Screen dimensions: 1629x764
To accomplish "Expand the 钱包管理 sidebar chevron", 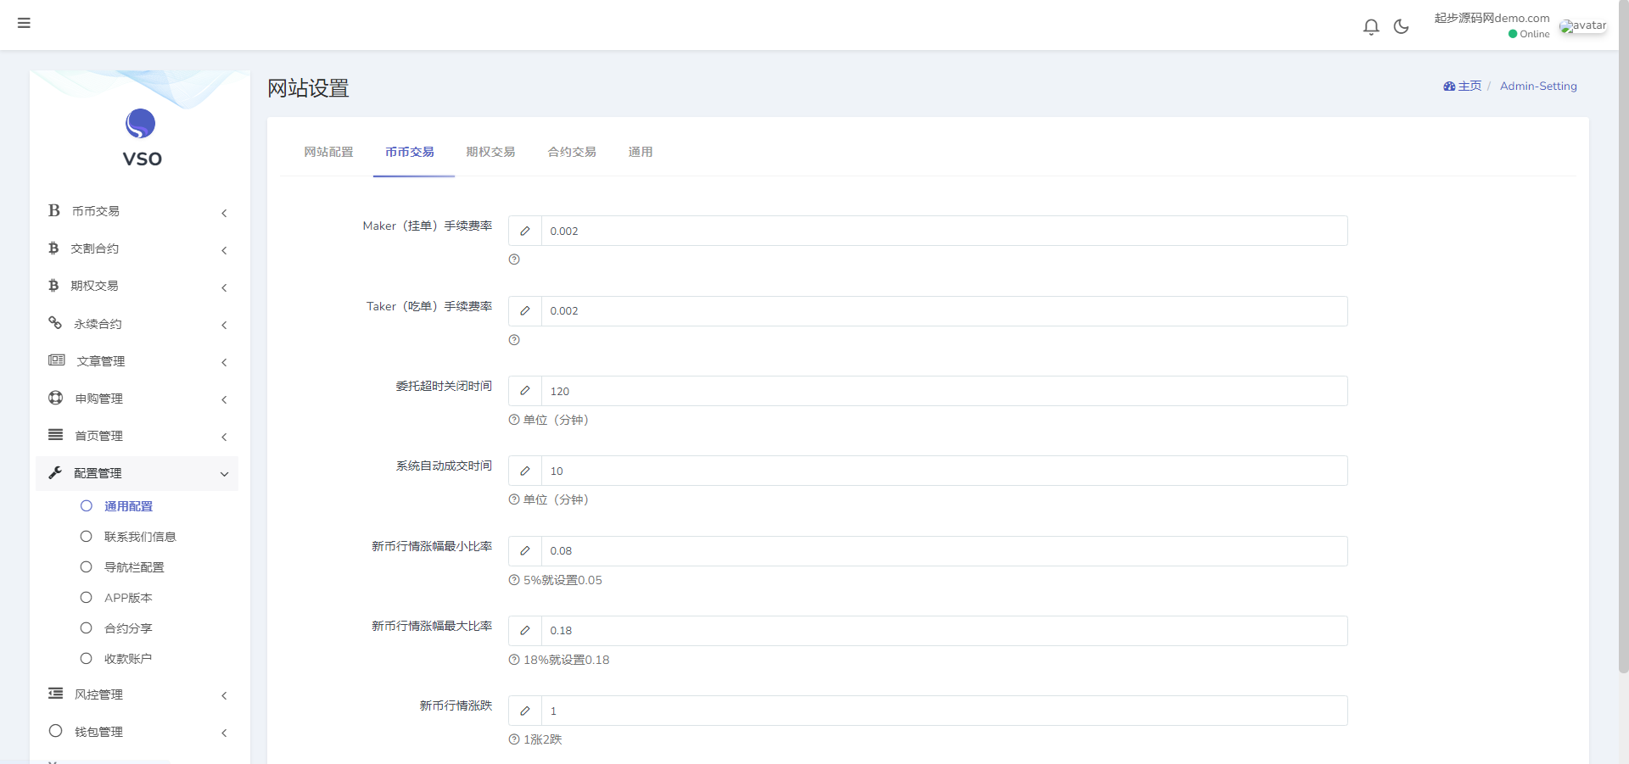I will (224, 733).
